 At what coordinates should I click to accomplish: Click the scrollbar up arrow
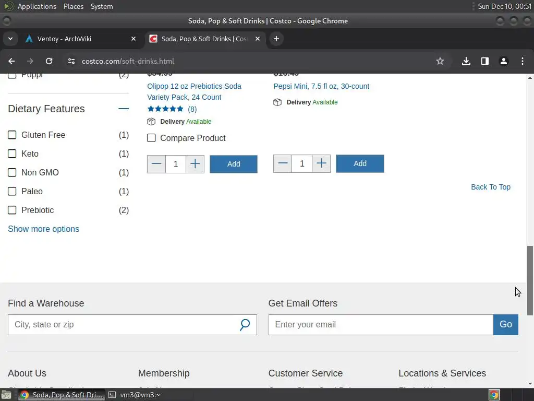coord(530,78)
